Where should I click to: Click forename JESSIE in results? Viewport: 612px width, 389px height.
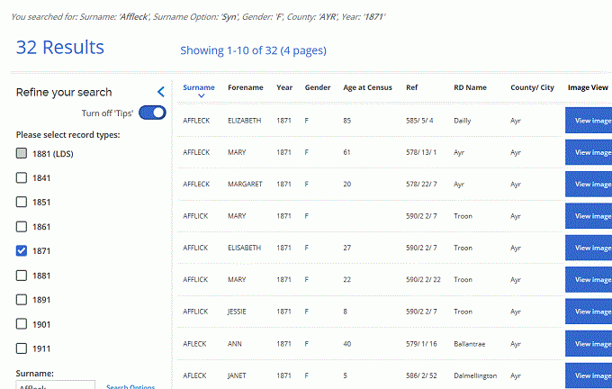[x=237, y=312]
